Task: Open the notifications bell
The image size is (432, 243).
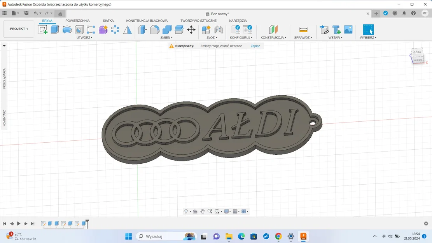Action: (x=404, y=13)
